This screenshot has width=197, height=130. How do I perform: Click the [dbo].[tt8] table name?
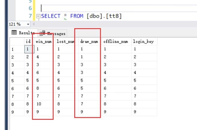click(x=104, y=16)
